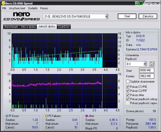
Task: Click the Prędkość value 7.89 X
Action: click(x=152, y=127)
